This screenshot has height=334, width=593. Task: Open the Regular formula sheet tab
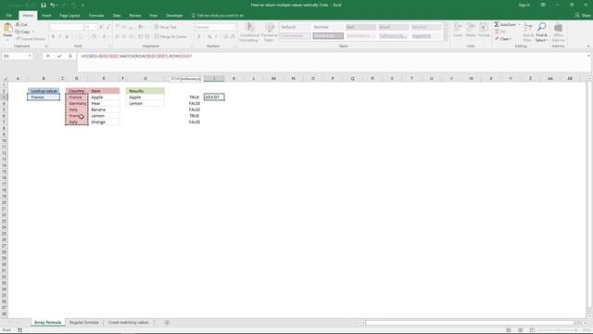pos(84,323)
